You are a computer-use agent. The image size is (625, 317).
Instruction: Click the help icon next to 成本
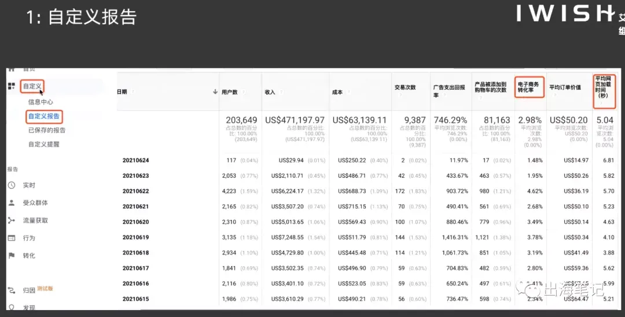[348, 92]
